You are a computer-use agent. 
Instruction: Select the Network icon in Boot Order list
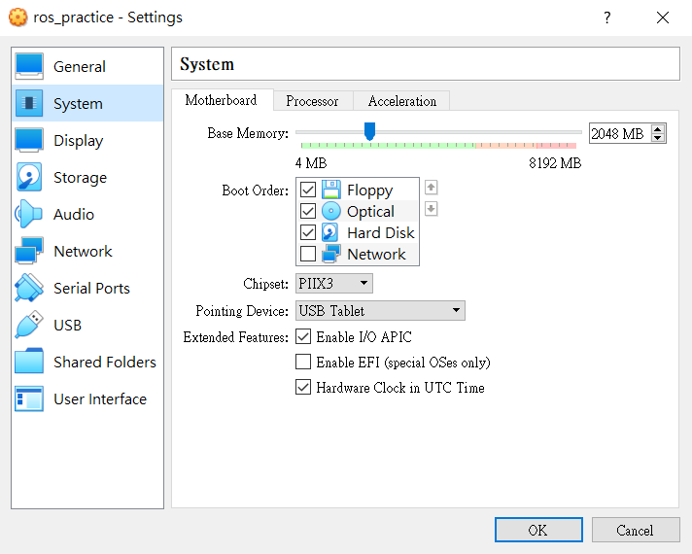point(331,254)
